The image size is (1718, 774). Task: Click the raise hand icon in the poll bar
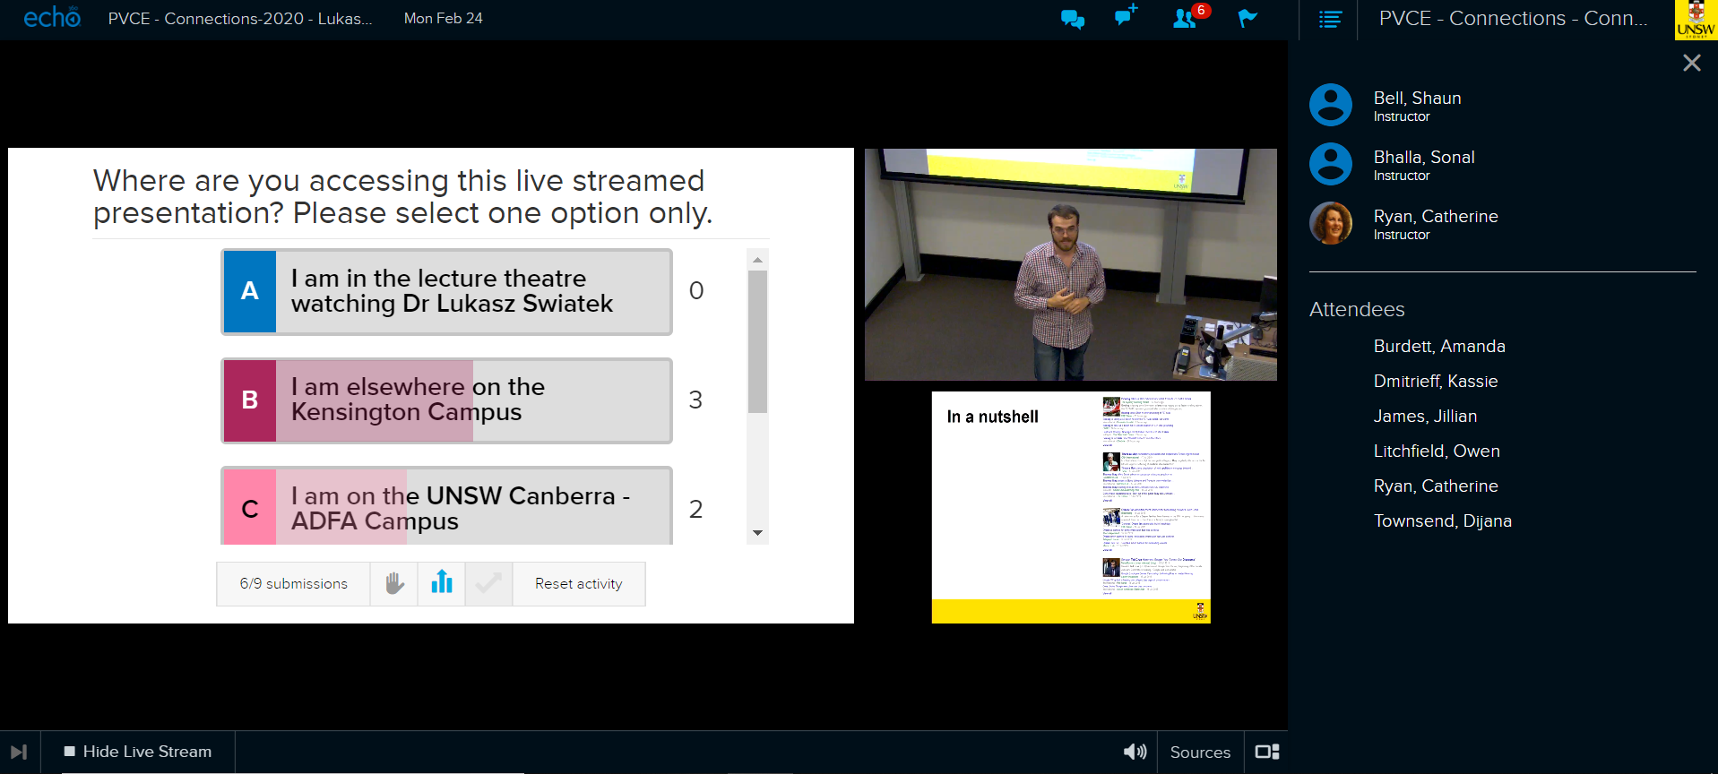pos(394,584)
